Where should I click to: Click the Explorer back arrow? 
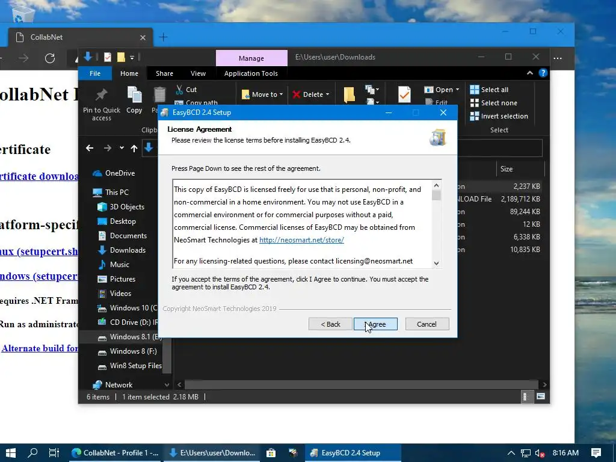coord(90,148)
